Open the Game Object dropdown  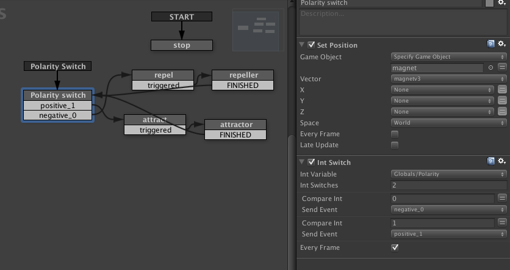click(448, 57)
